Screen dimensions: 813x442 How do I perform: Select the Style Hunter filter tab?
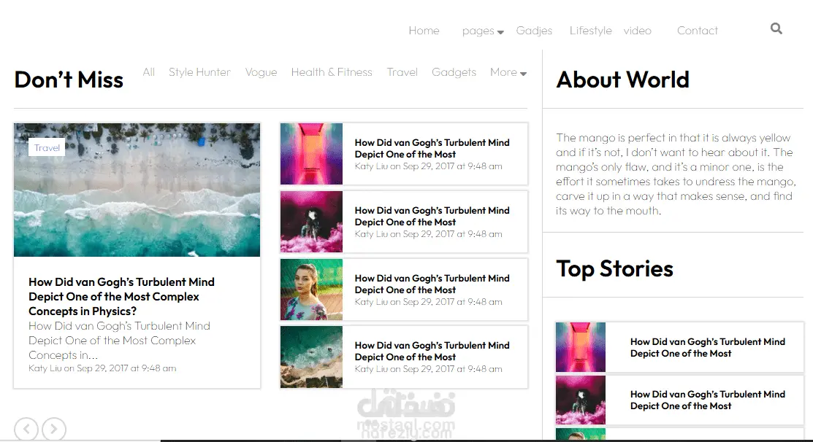pyautogui.click(x=199, y=72)
